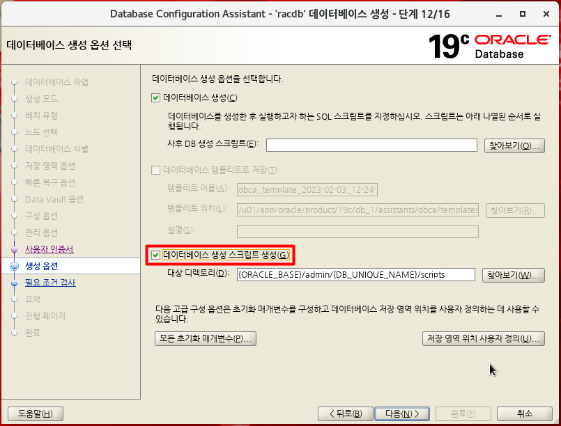Click the 데이터베이스 작업 step in sidebar

[x=57, y=82]
